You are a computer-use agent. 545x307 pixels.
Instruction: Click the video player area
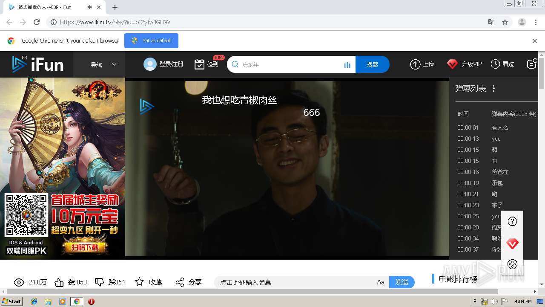click(x=287, y=168)
